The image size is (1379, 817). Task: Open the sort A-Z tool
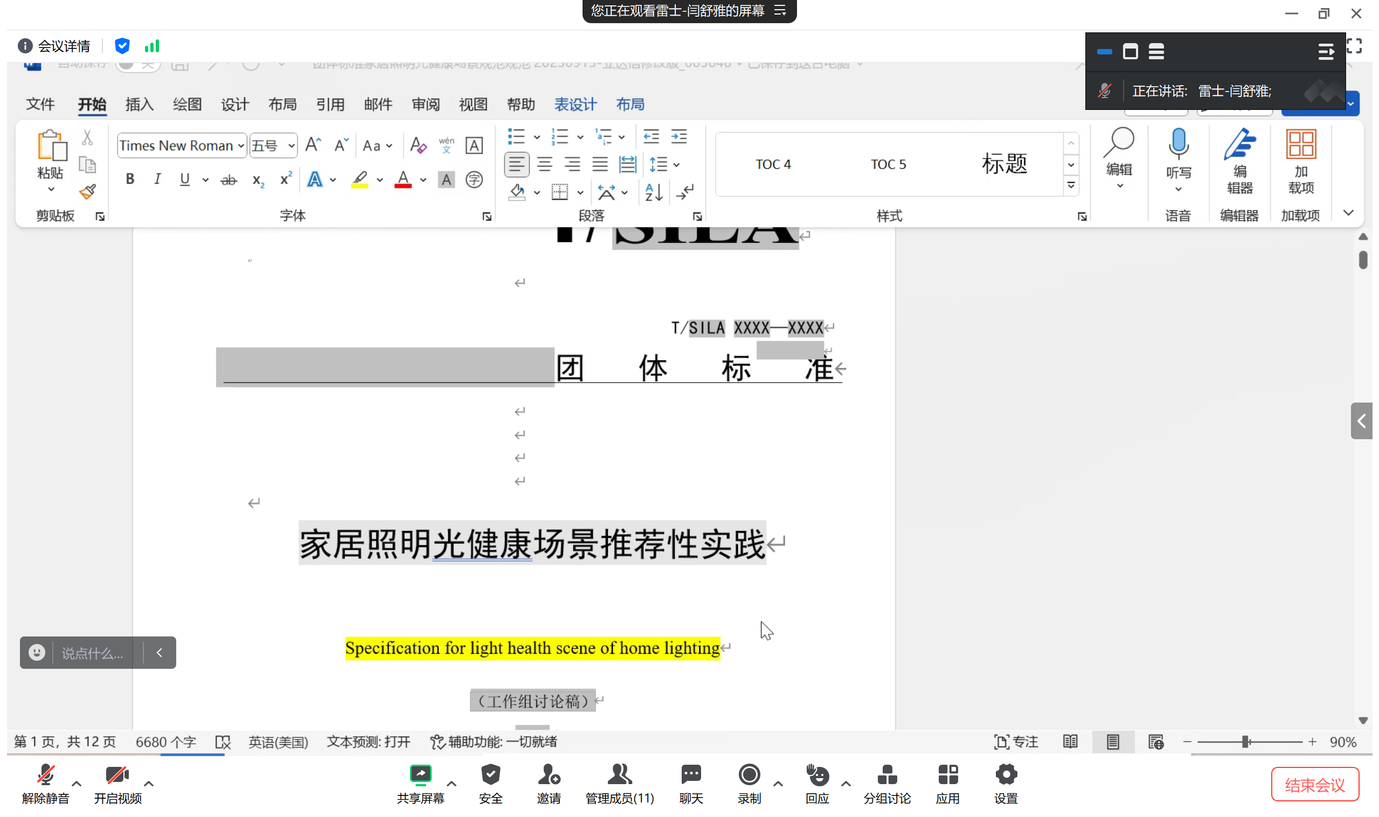[654, 192]
